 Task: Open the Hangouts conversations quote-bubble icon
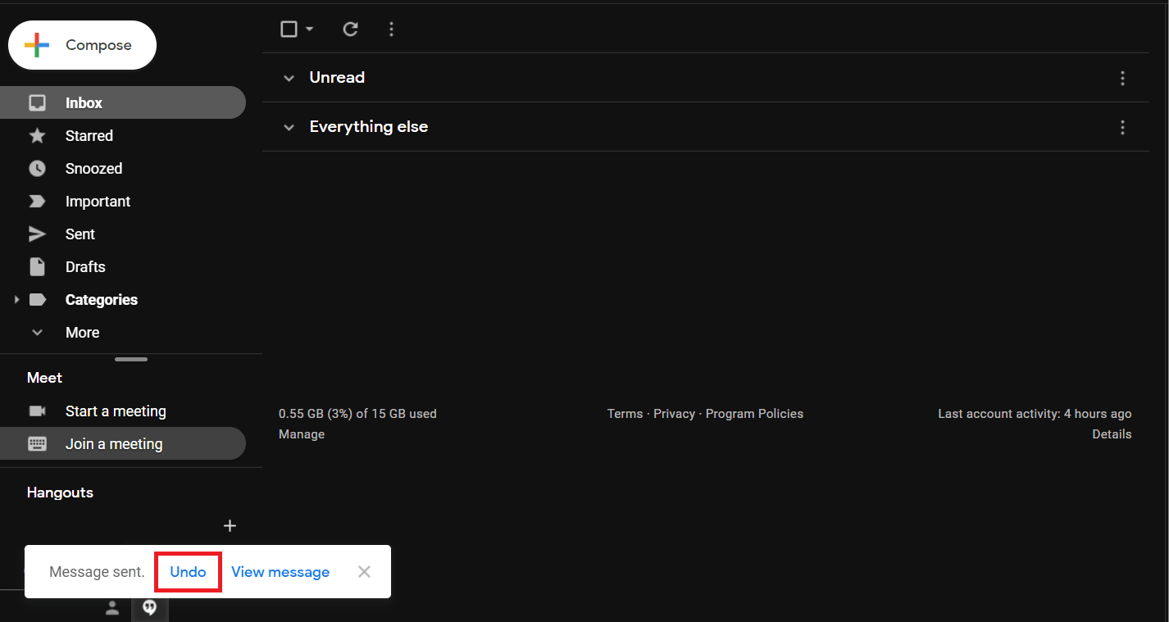coord(149,607)
